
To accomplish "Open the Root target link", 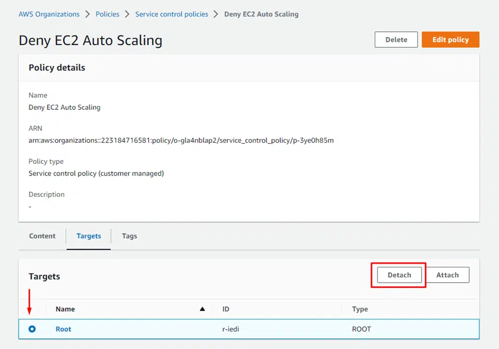I will (63, 329).
